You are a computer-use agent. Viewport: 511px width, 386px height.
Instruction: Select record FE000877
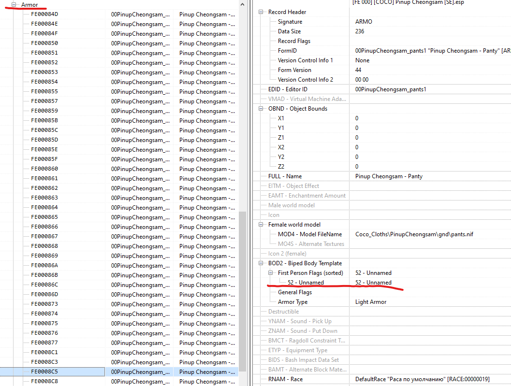coord(44,343)
